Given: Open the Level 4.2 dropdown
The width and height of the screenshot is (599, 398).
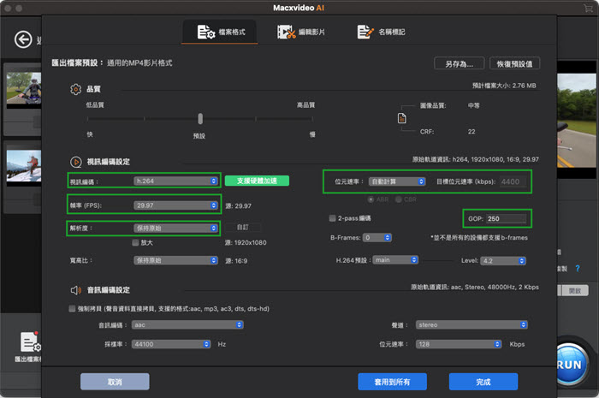Looking at the screenshot, I should (x=503, y=261).
